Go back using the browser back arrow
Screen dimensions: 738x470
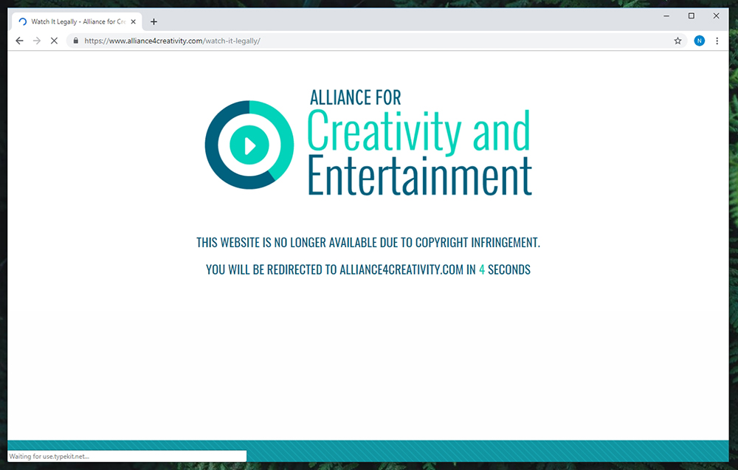19,41
